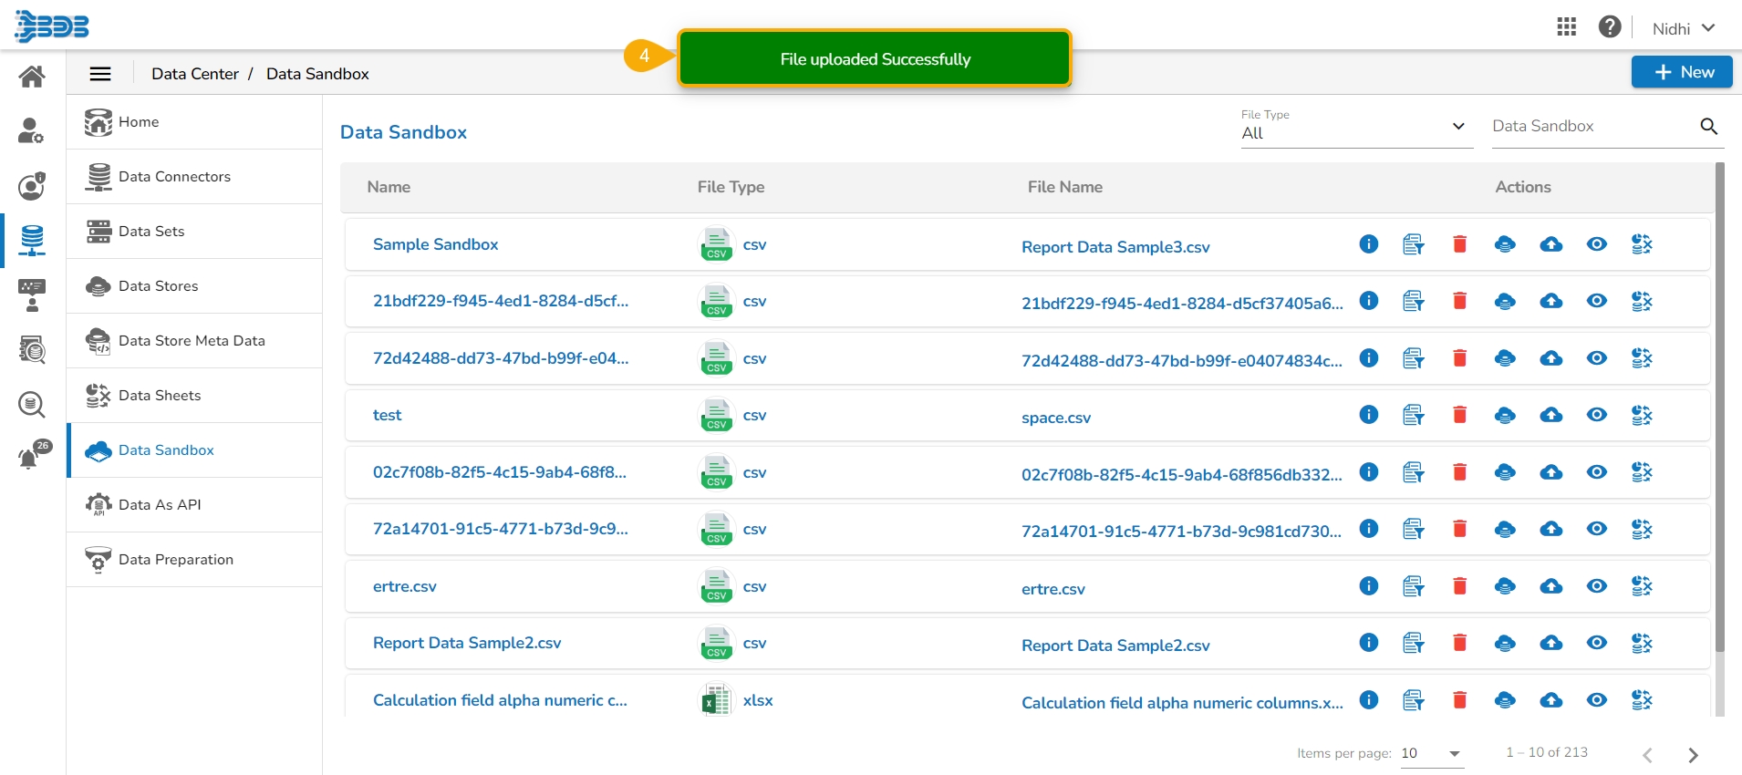Toggle preview eye icon for space.csv row
Screen dimensions: 1742x775
click(x=1596, y=416)
